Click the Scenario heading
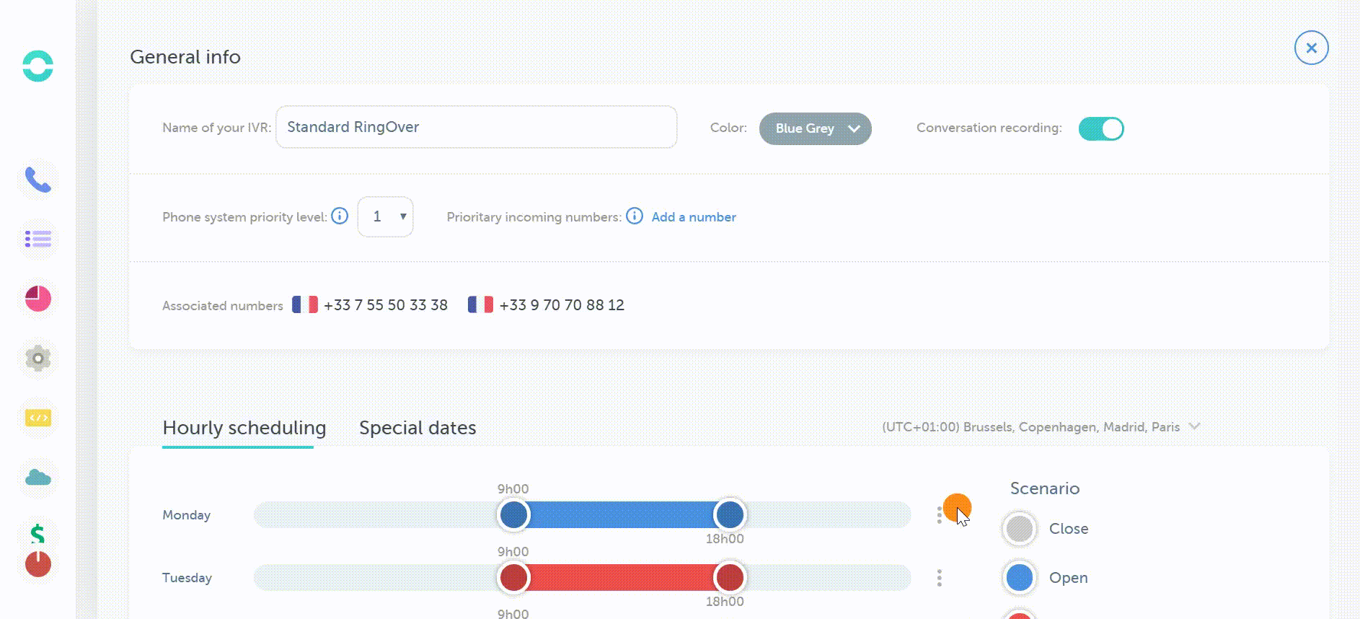The image size is (1360, 619). point(1045,488)
